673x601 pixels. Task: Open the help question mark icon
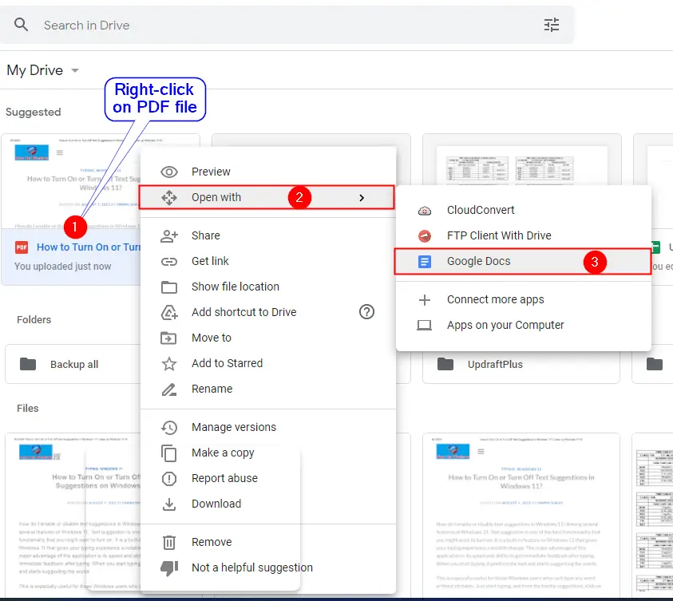point(366,312)
